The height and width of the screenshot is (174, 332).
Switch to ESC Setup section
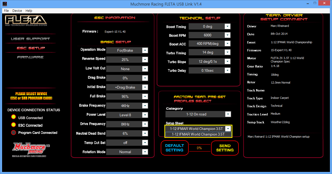tap(31, 48)
